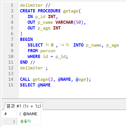Image resolution: width=126 pixels, height=127 pixels.
Task: Select line number 14 in the gutter
Action: click(x=11, y=79)
